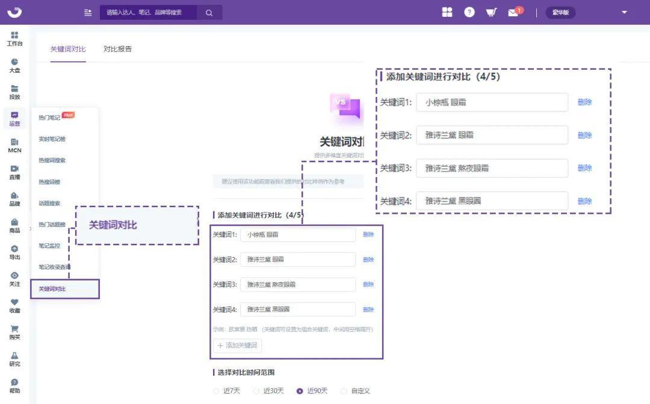The width and height of the screenshot is (650, 404).
Task: Open the 大盘 dashboard icon in sidebar
Action: pyautogui.click(x=14, y=67)
